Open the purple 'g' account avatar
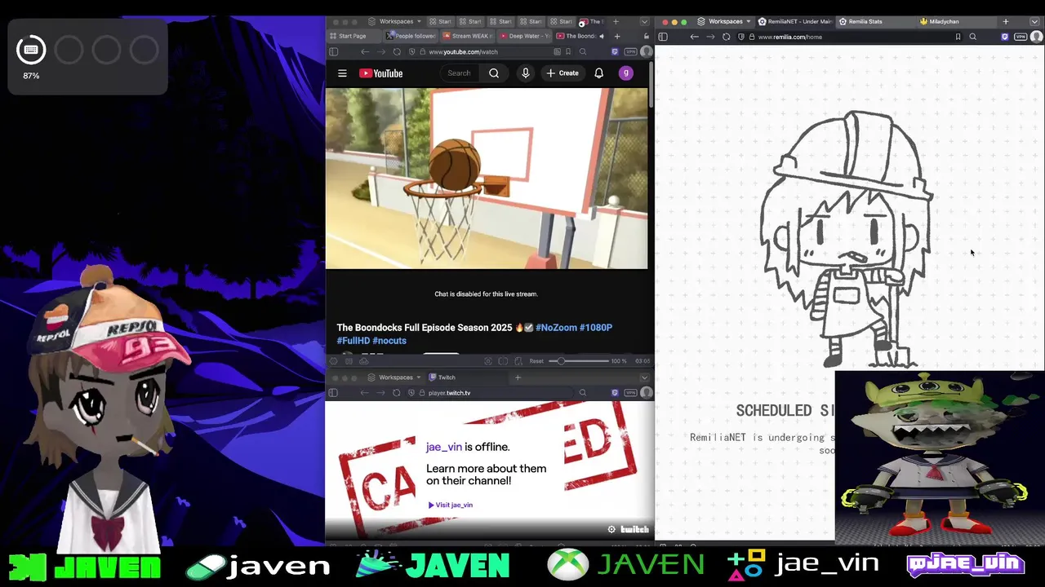1045x587 pixels. (626, 73)
